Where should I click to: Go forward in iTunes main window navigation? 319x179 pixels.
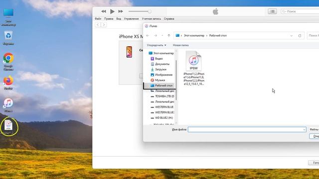[x=104, y=25]
